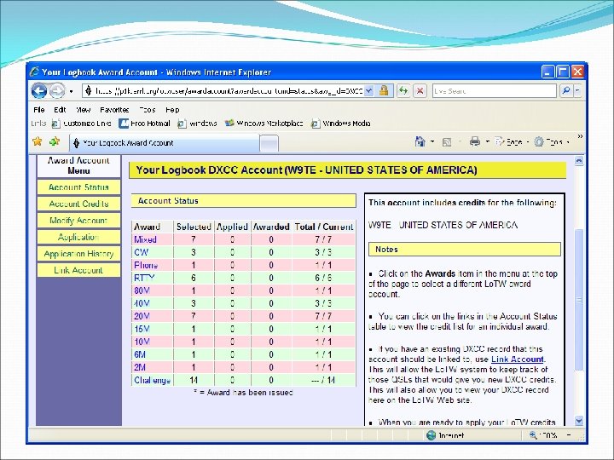Click the Home toolbar icon
Screen dimensions: 614x460
(x=420, y=141)
